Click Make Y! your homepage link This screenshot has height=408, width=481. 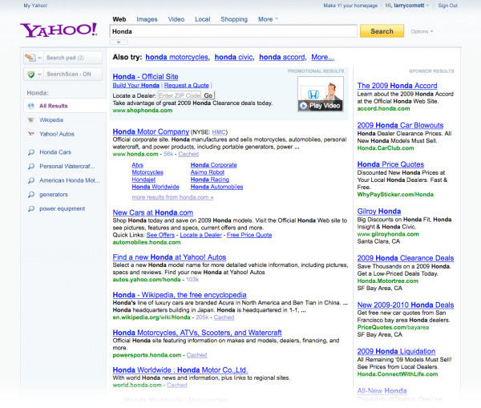(350, 6)
